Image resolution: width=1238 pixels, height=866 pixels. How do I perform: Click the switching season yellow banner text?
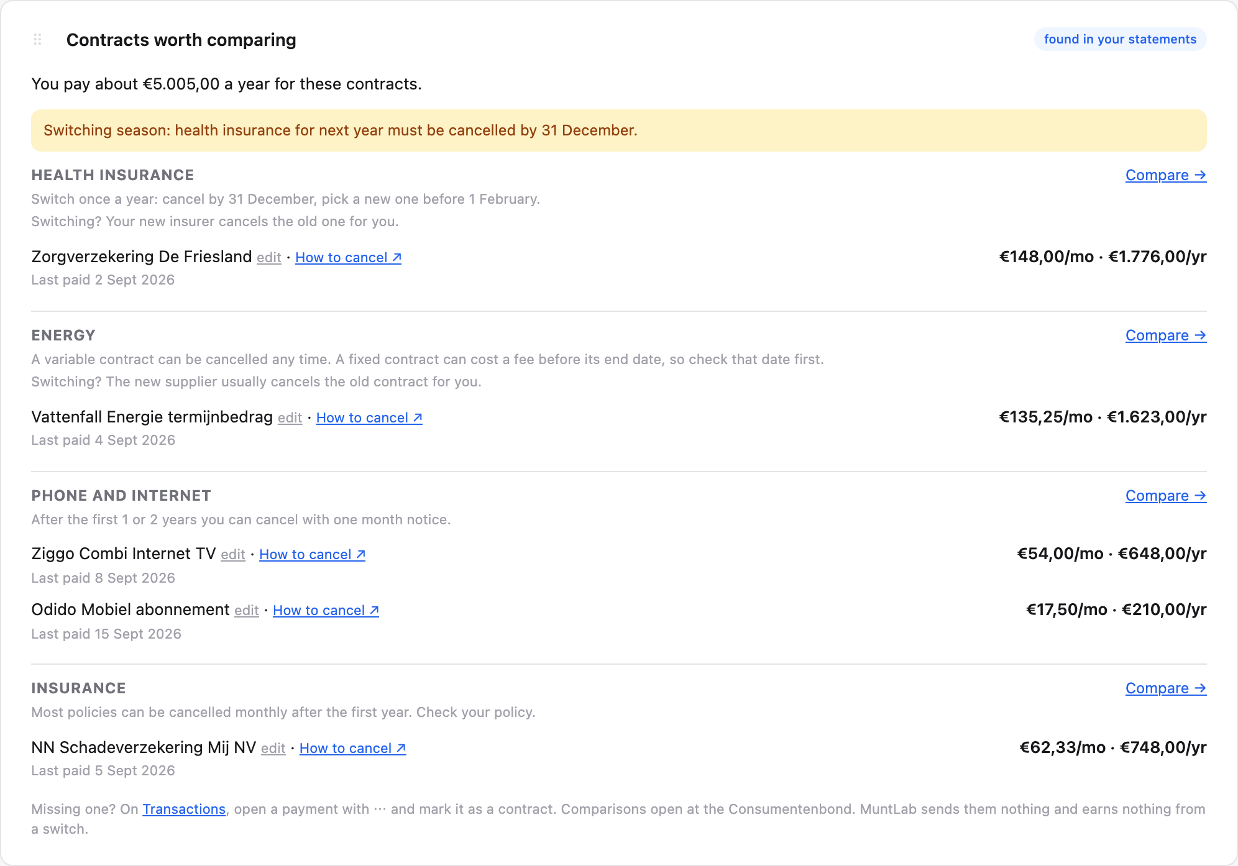click(x=341, y=130)
